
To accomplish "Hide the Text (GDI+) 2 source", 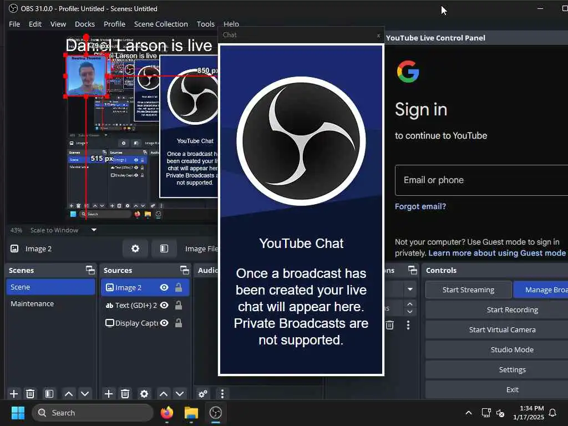I will 164,306.
